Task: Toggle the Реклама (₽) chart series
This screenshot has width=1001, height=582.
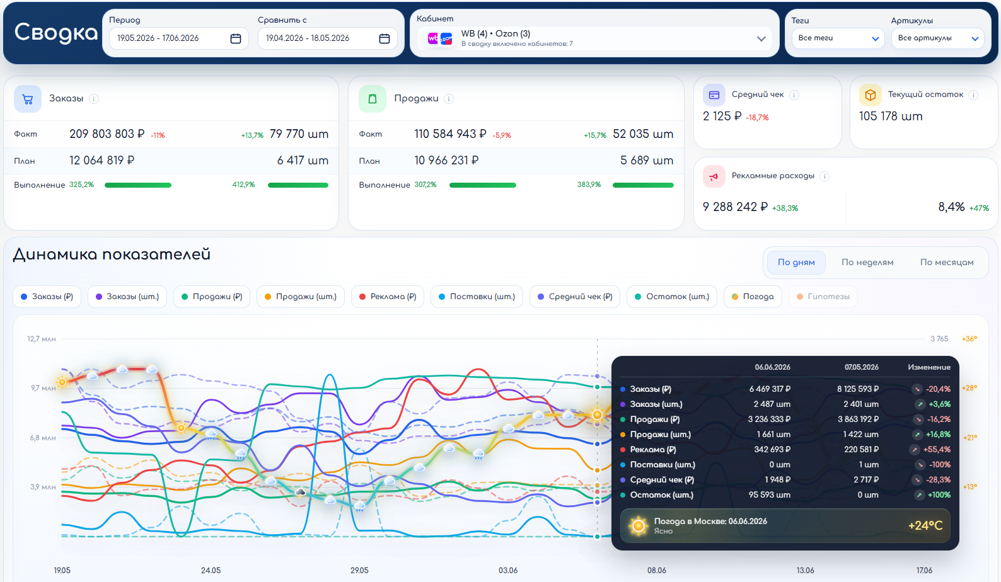Action: 388,297
